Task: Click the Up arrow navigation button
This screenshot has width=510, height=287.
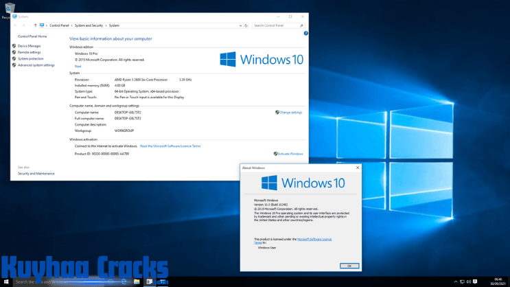Action: tap(35, 25)
